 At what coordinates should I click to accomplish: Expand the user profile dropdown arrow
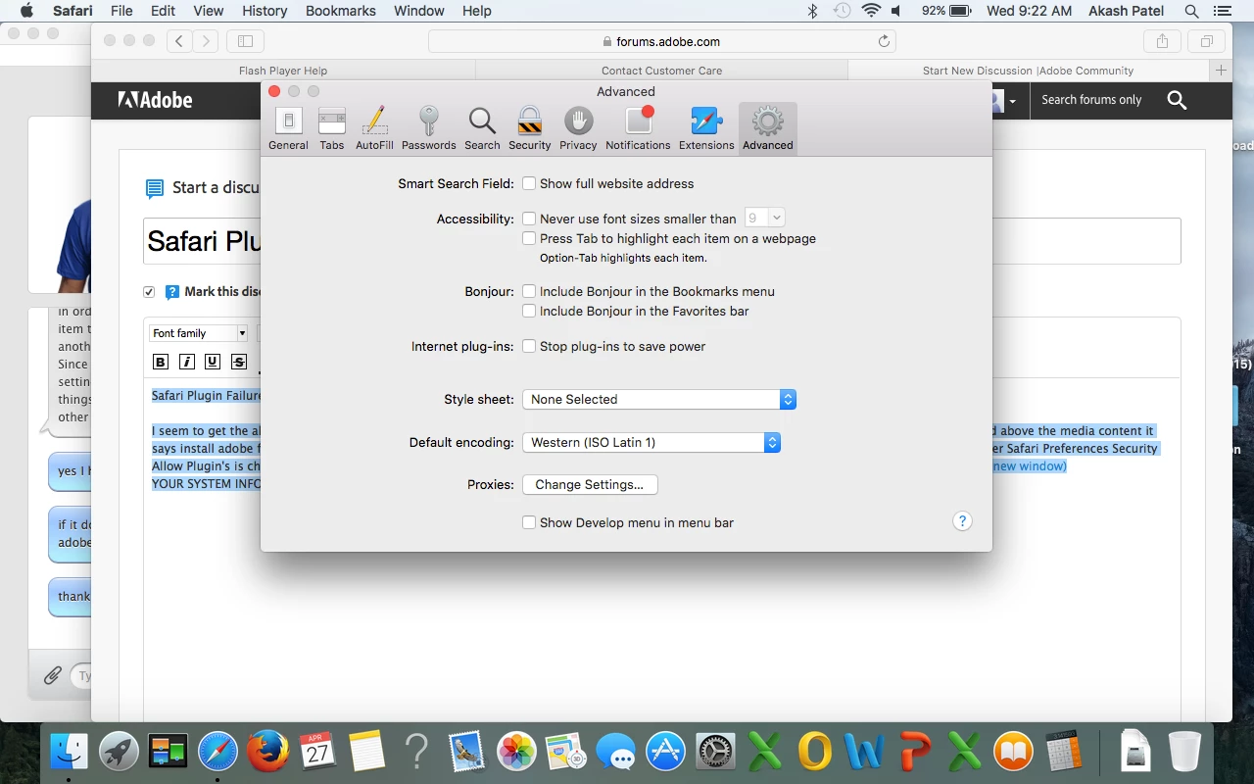coord(1012,101)
